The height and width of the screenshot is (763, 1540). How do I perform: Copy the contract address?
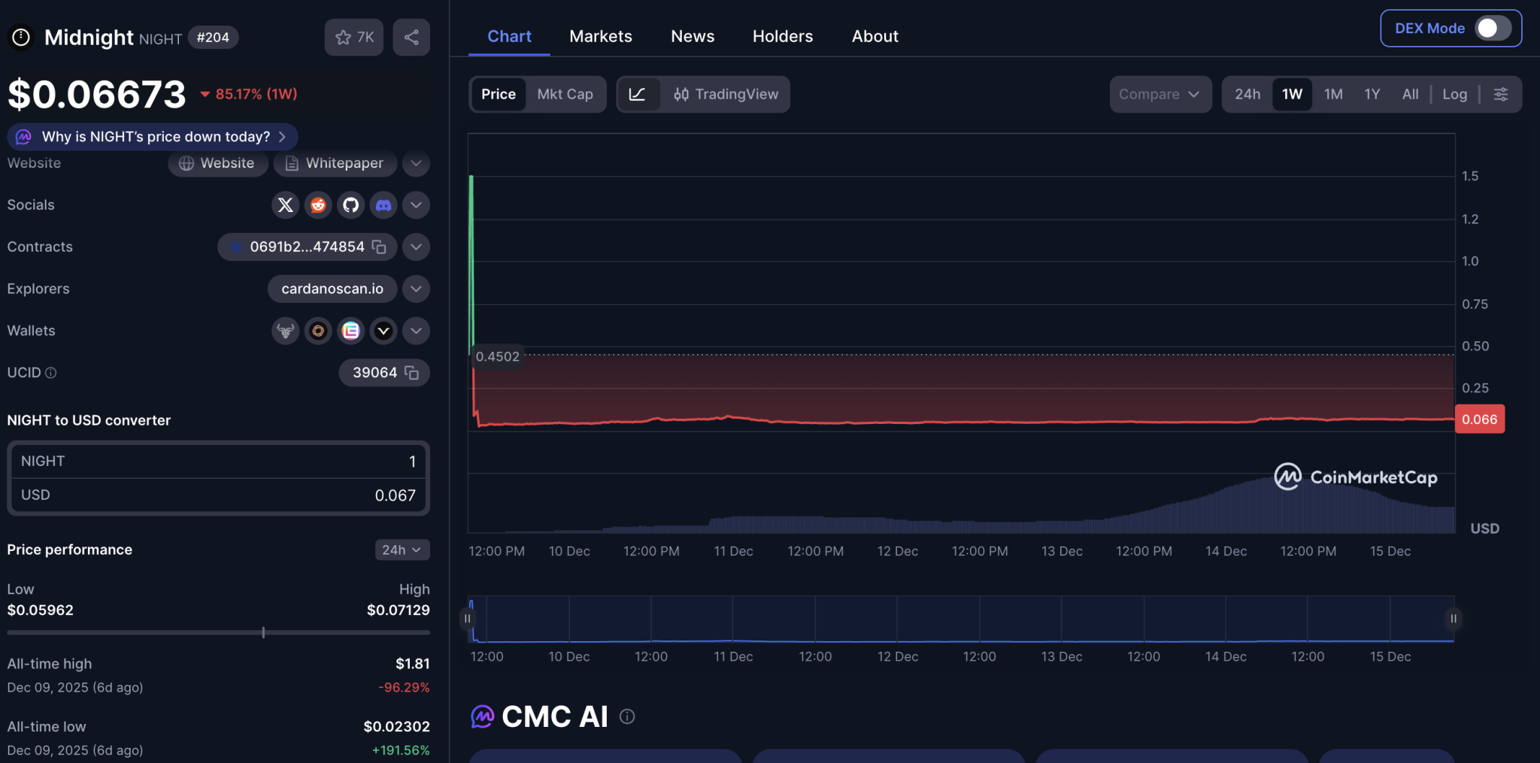tap(379, 247)
